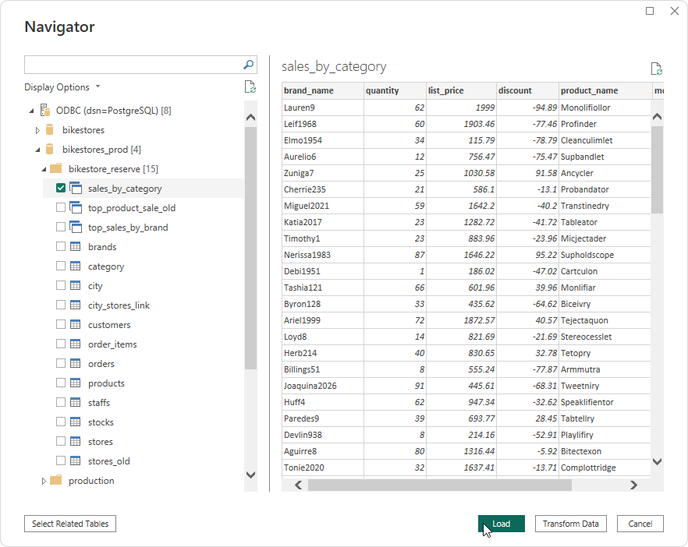Click the preview horizontal scrollbar right arrow
The width and height of the screenshot is (688, 547).
[633, 485]
